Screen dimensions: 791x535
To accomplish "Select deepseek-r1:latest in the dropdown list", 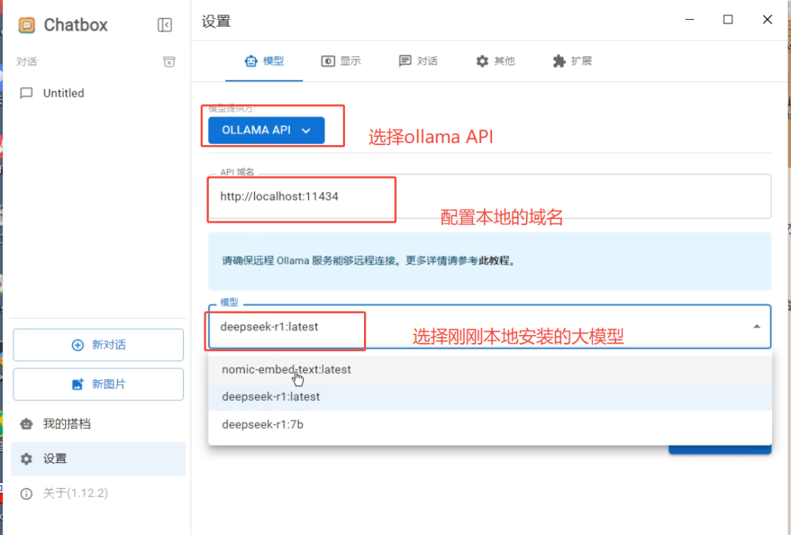I will 490,396.
